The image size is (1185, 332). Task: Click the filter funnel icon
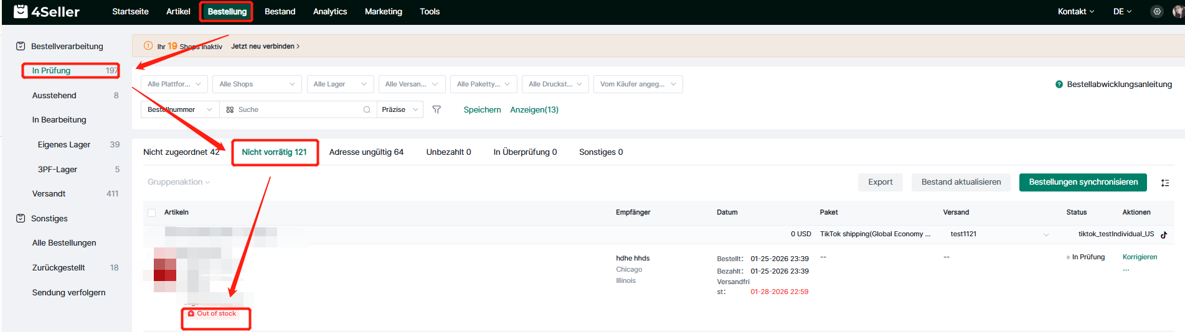pyautogui.click(x=437, y=109)
